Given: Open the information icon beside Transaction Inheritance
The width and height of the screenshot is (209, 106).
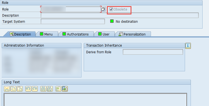Looking at the screenshot, I should tap(188, 46).
